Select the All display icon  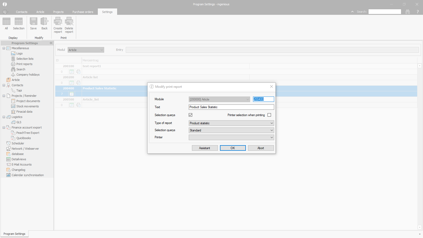(x=6, y=22)
